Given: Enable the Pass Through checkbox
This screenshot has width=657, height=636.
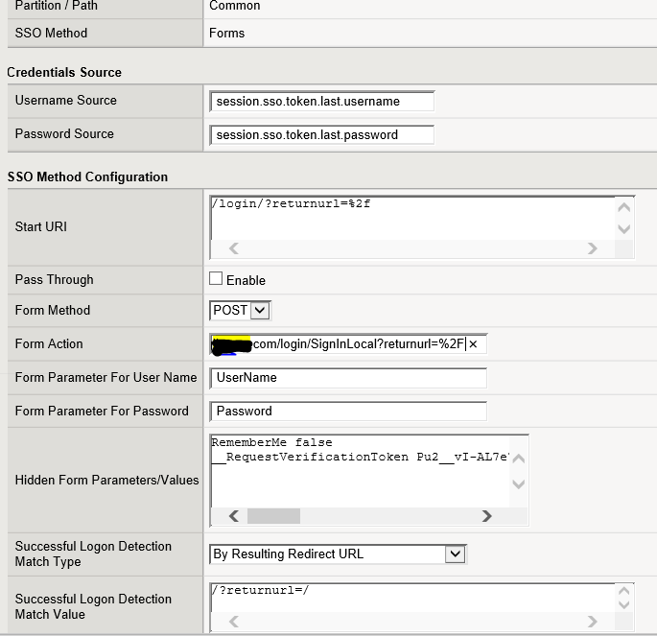Looking at the screenshot, I should coord(216,279).
